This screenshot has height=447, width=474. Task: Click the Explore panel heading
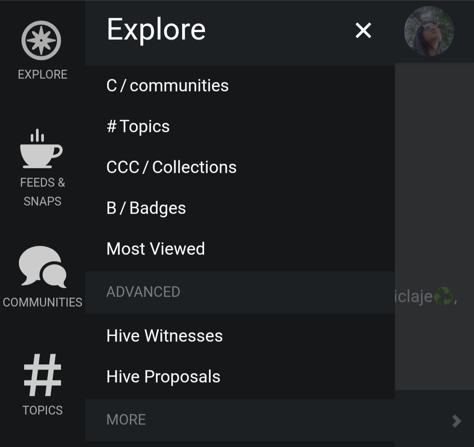[156, 30]
